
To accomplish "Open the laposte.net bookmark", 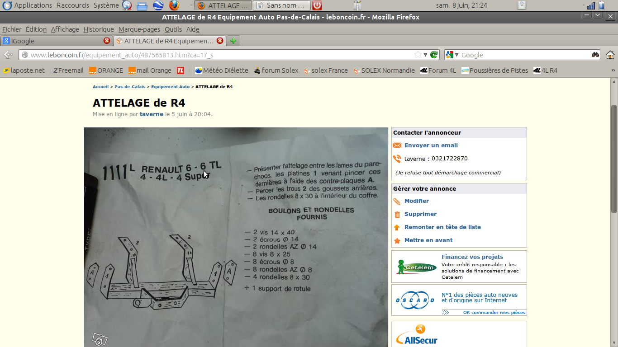I will (x=24, y=70).
